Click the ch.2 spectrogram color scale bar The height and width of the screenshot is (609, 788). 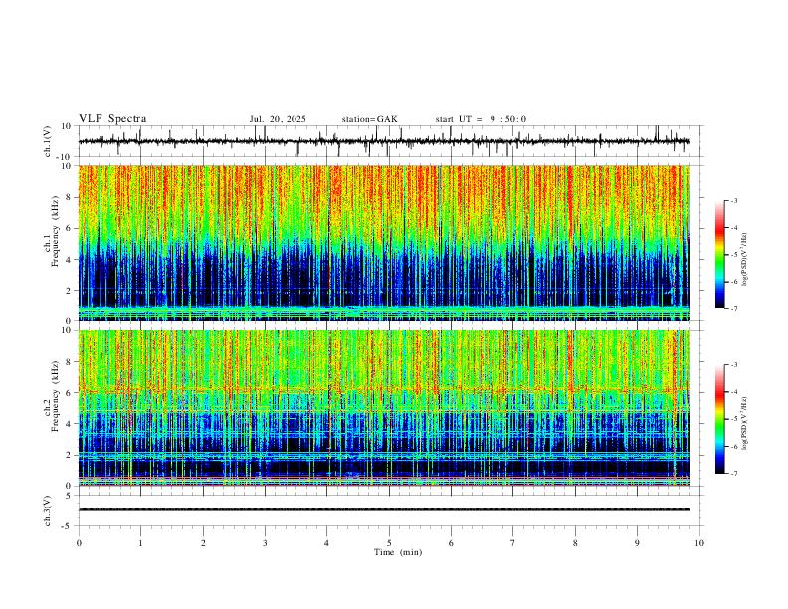(720, 419)
